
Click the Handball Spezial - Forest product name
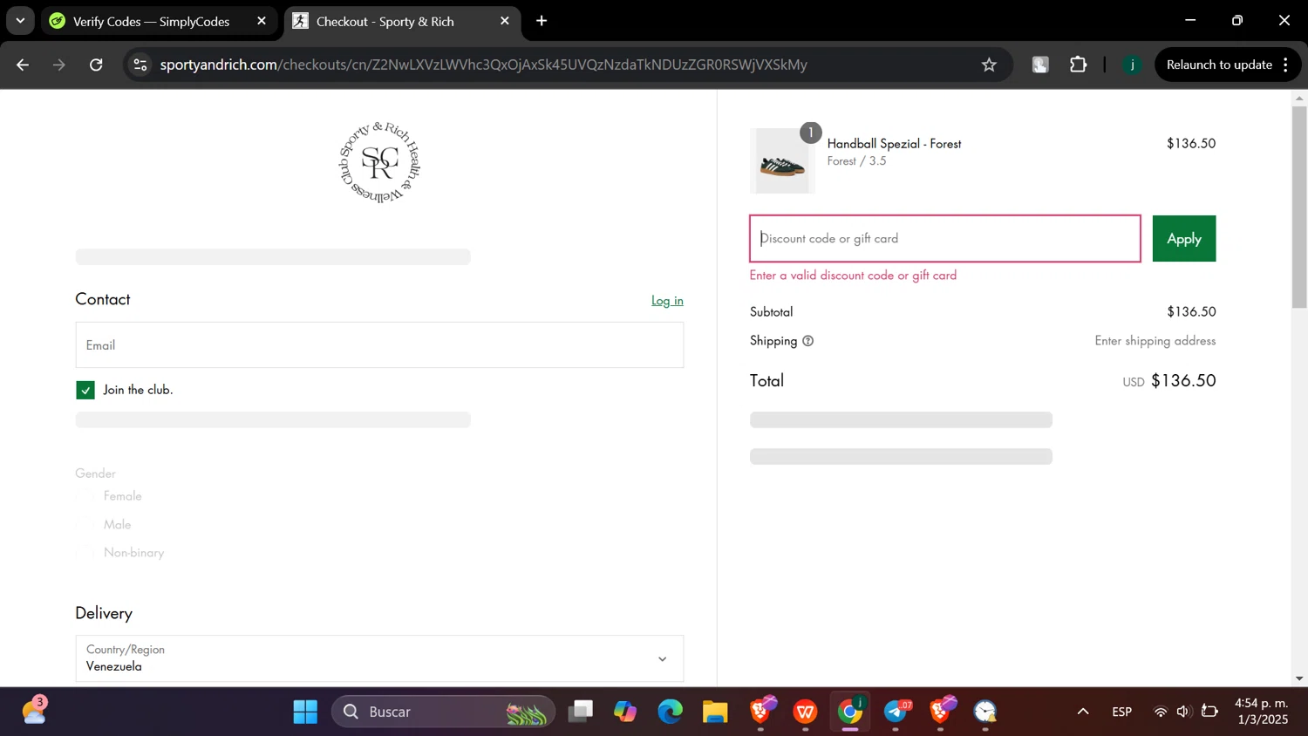coord(894,144)
